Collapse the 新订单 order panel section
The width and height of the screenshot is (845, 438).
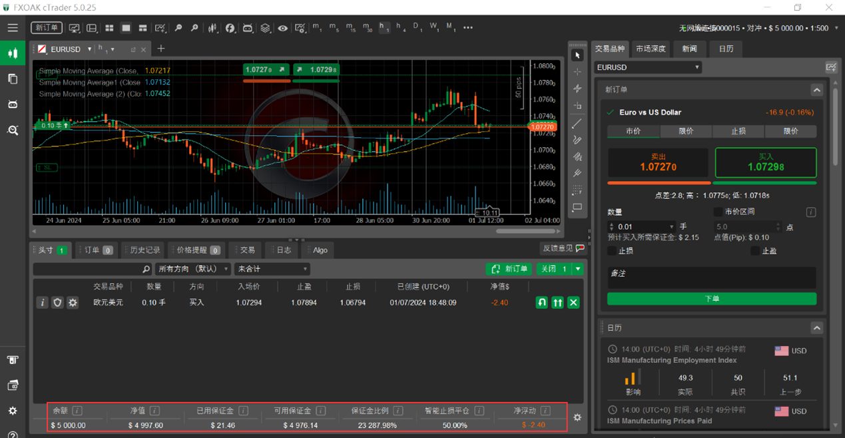(816, 90)
